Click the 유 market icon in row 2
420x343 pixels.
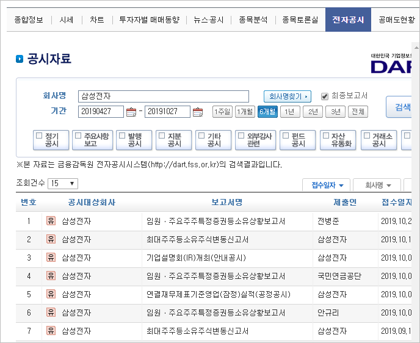tap(51, 239)
